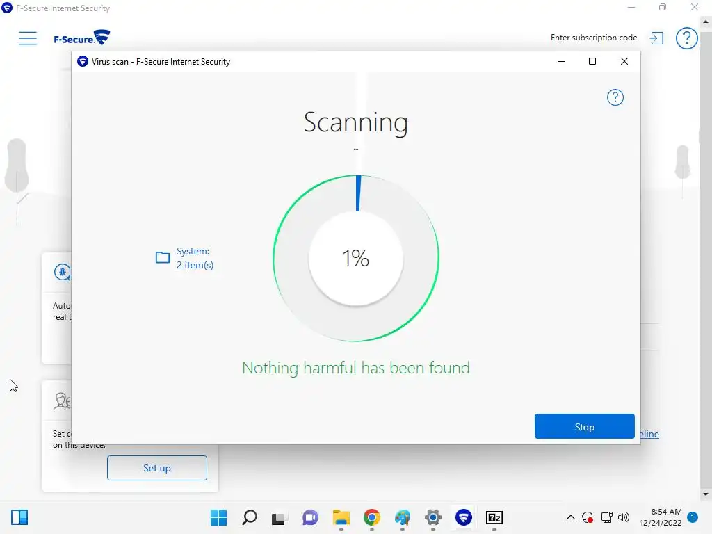
Task: Click the Virus scan dialog title icon
Action: (83, 61)
